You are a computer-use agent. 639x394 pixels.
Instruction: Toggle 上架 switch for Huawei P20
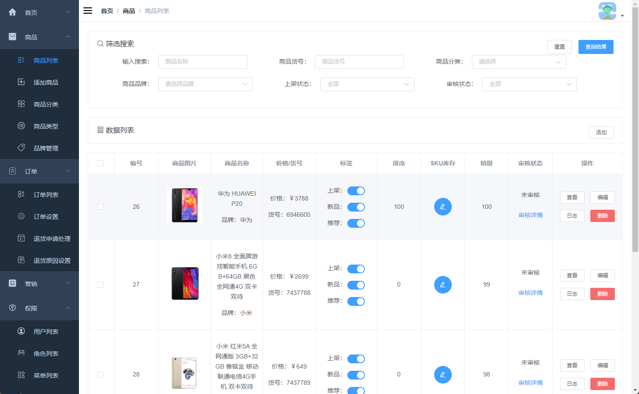[356, 191]
